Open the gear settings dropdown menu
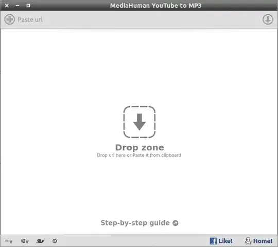Image resolution: width=278 pixels, height=247 pixels. (25, 241)
